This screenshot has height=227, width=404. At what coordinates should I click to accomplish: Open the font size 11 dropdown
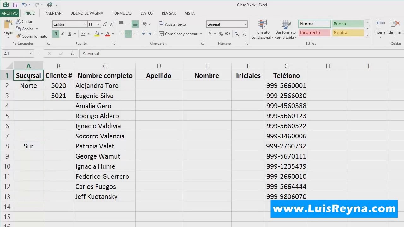click(98, 24)
